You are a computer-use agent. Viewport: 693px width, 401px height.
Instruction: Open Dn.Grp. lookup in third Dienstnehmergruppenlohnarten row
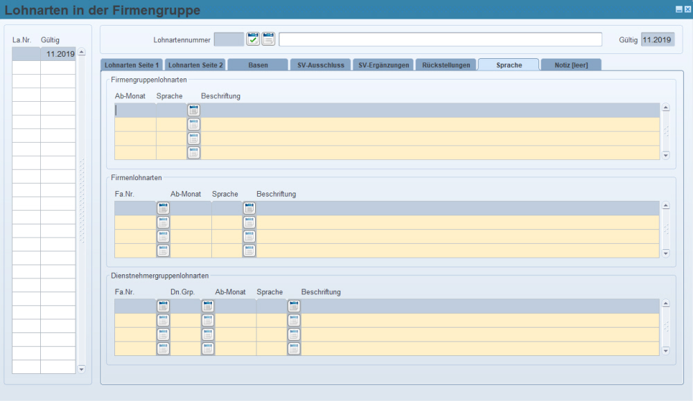point(208,335)
